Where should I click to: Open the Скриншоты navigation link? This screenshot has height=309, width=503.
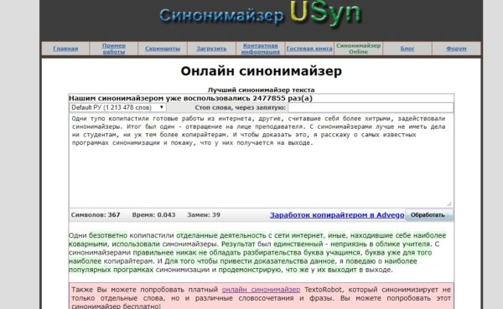[x=163, y=49]
